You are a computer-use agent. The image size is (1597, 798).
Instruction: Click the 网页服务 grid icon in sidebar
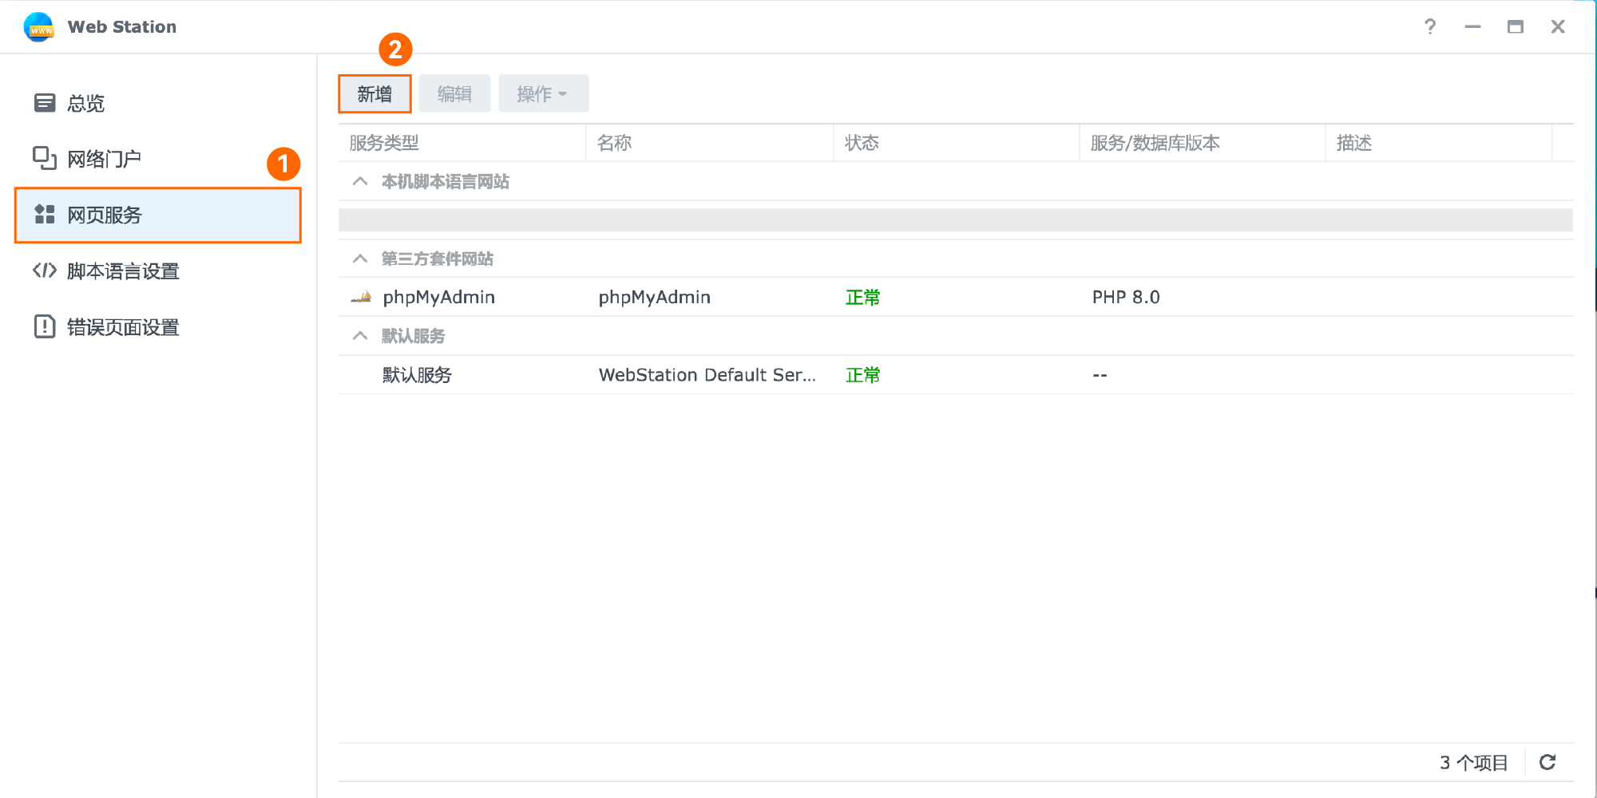pos(45,215)
